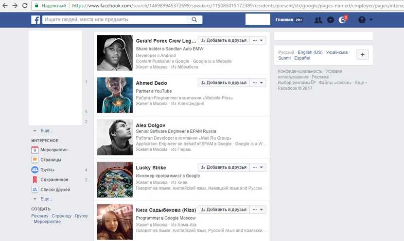
Task: Expand Еще above the ИНТЕРЕСНОЕ section
Action: [x=46, y=131]
